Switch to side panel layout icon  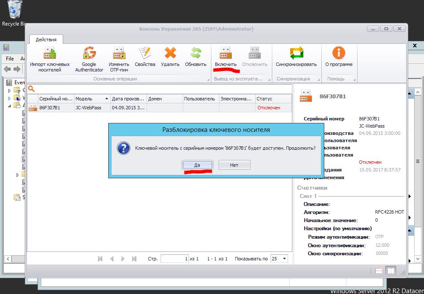pyautogui.click(x=391, y=271)
